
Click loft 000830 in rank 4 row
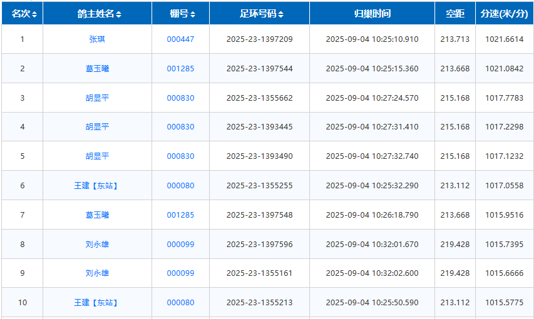pyautogui.click(x=180, y=127)
